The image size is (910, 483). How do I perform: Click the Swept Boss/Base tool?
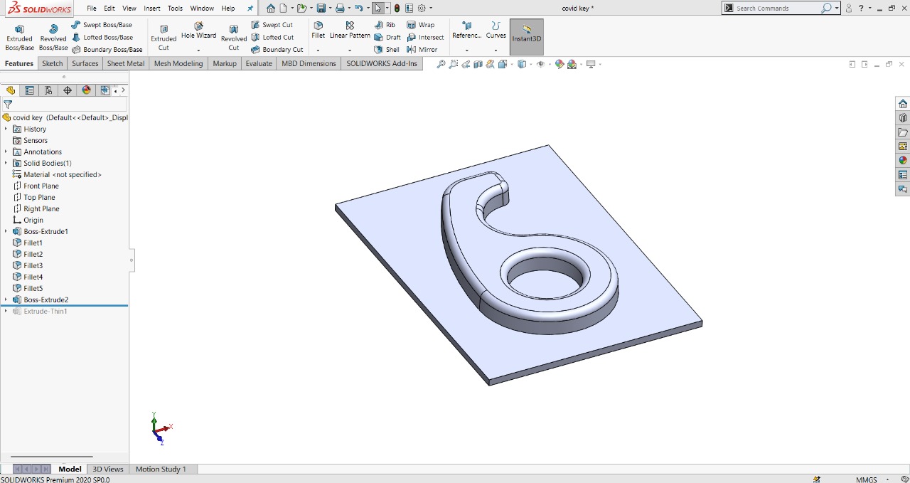pyautogui.click(x=102, y=25)
